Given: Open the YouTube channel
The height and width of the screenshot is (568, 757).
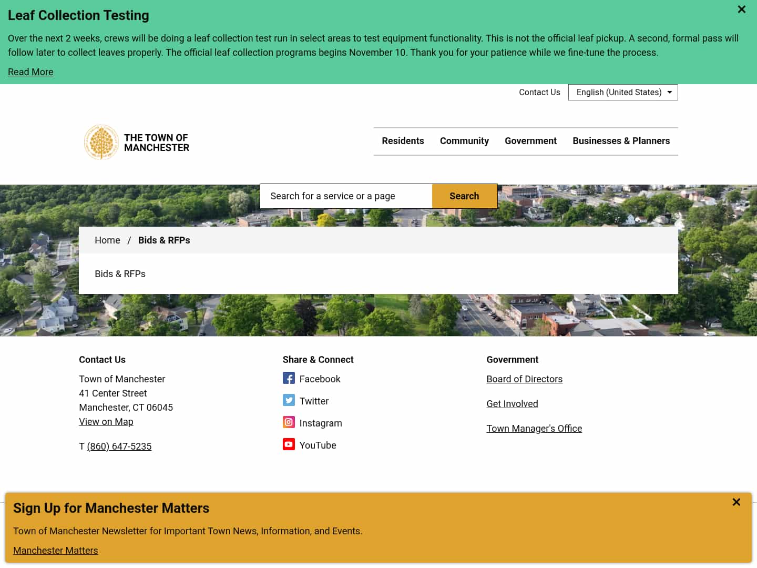Looking at the screenshot, I should 318,445.
